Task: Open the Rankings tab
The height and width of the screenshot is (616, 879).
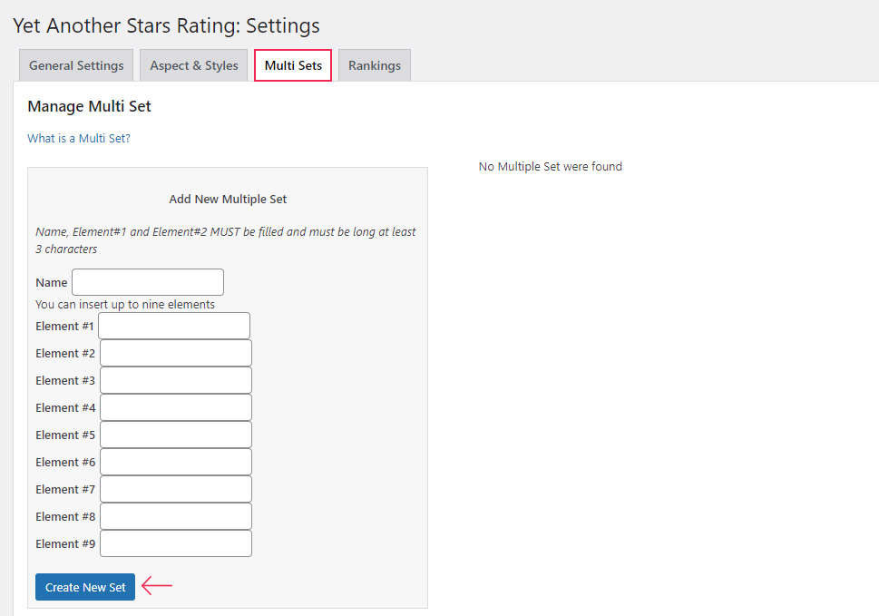Action: click(x=375, y=65)
